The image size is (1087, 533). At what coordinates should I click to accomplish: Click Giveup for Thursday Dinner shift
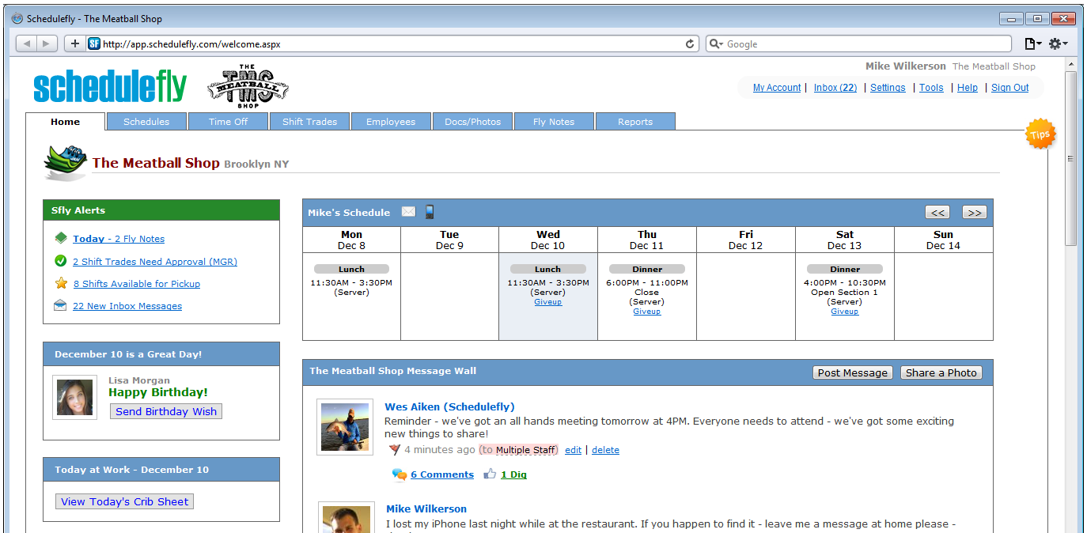click(x=647, y=311)
